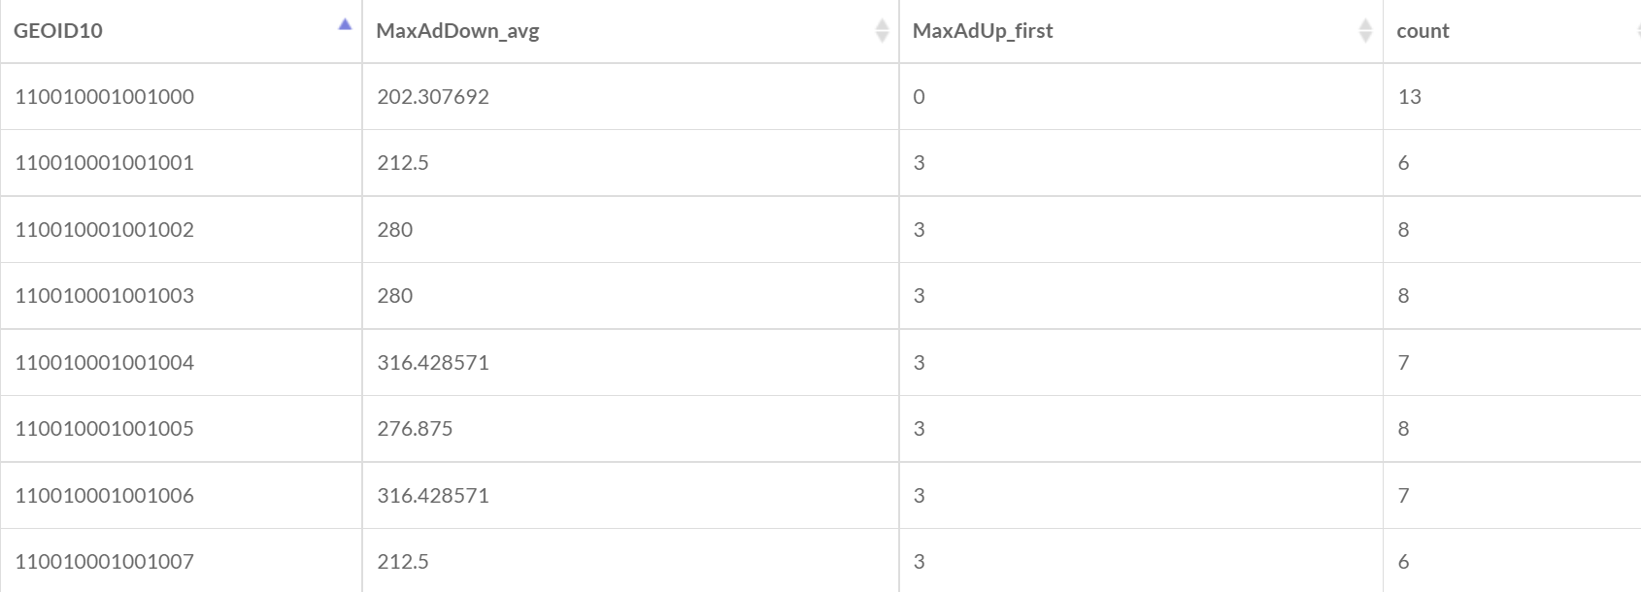Viewport: 1641px width, 592px height.
Task: Click the MaxAdUp_first header label
Action: pos(983,31)
